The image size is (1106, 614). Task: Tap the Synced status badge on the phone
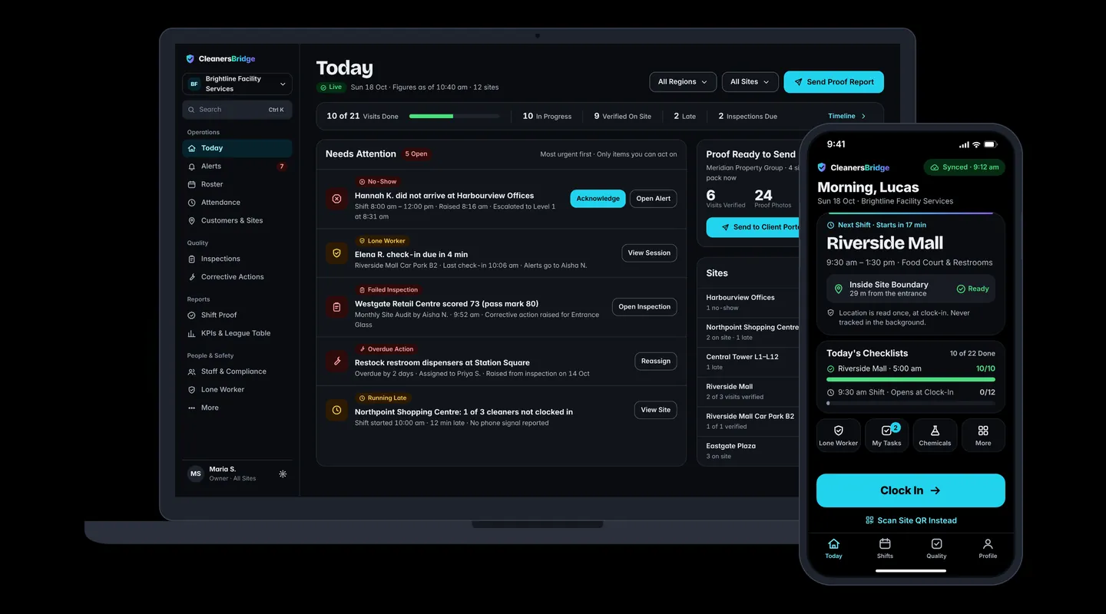(x=964, y=167)
